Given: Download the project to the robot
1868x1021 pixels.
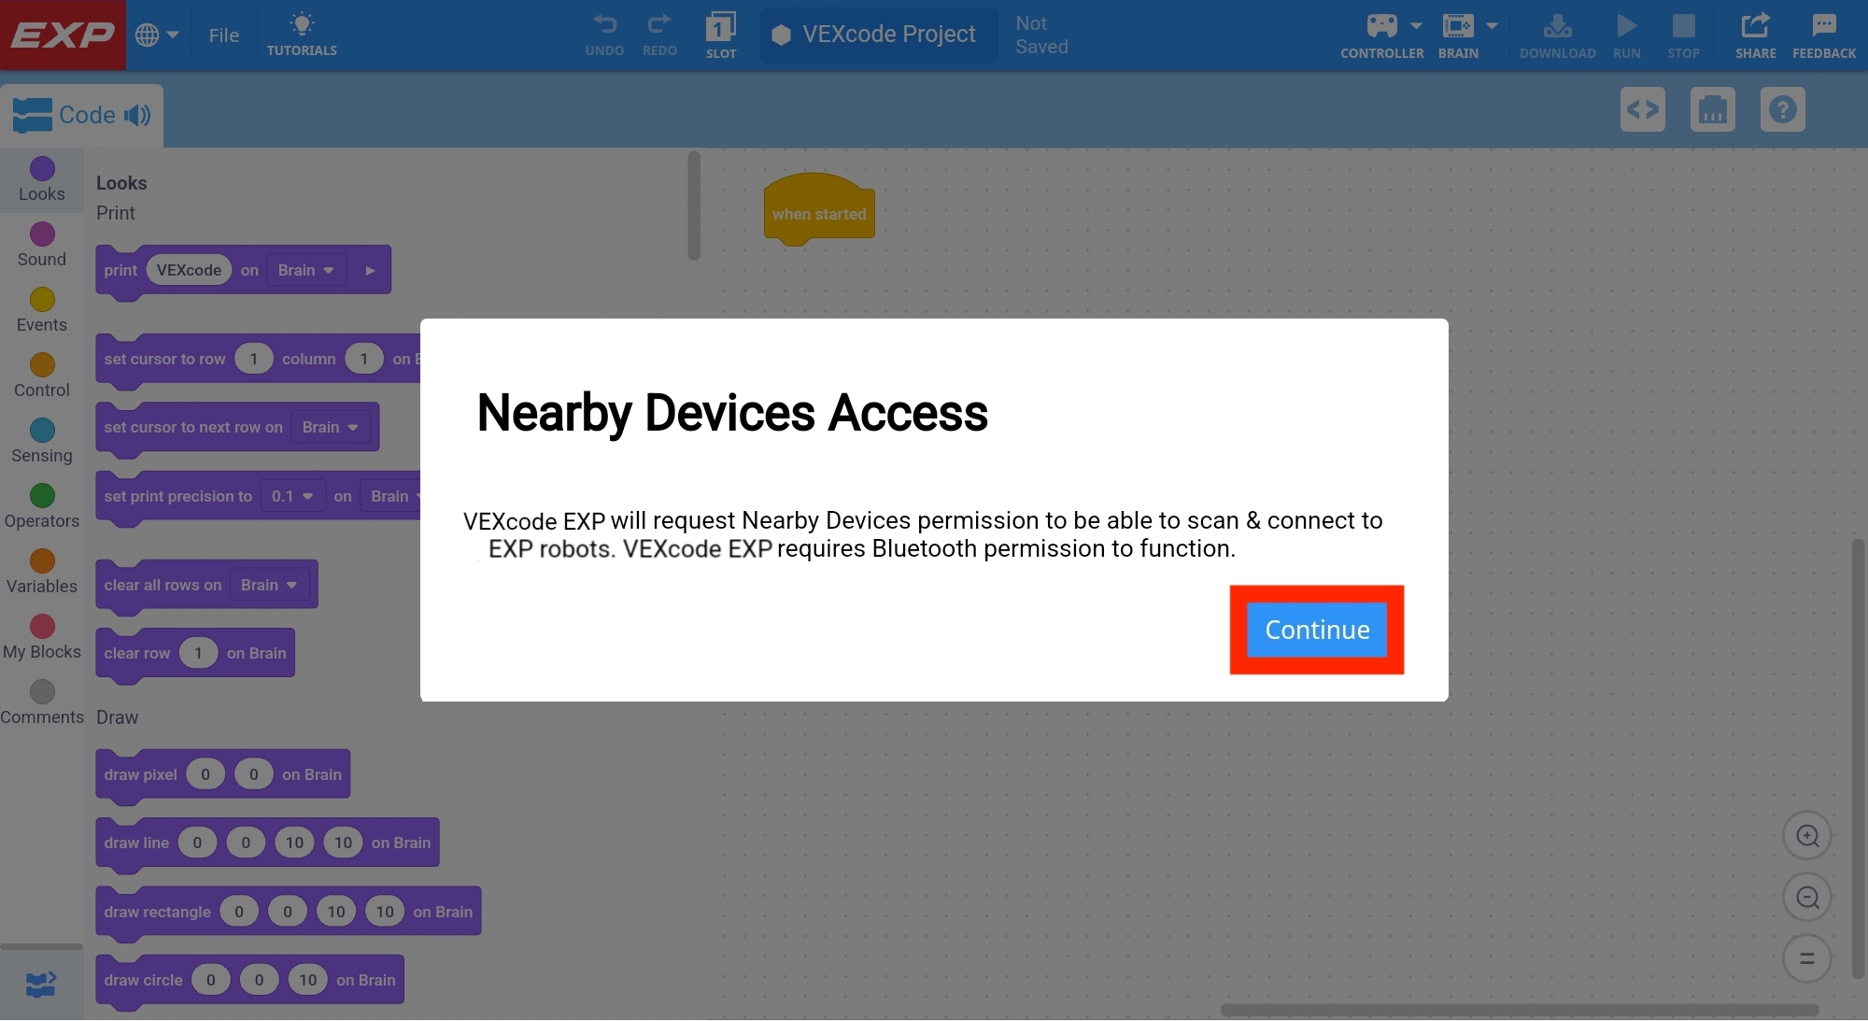Looking at the screenshot, I should (1556, 35).
